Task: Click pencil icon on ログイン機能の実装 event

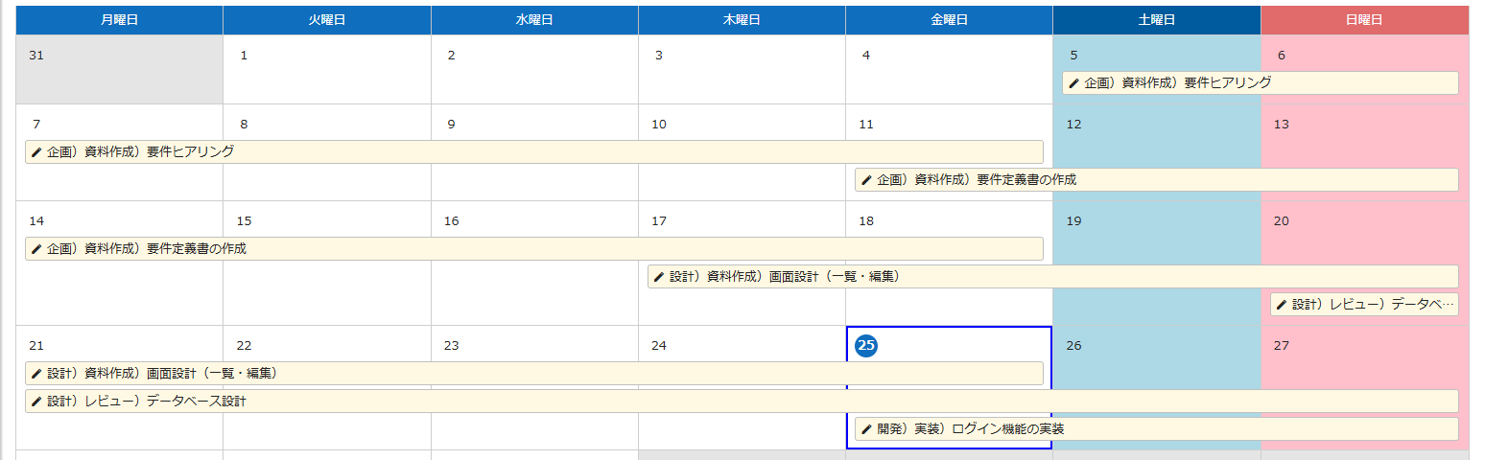Action: coord(866,429)
